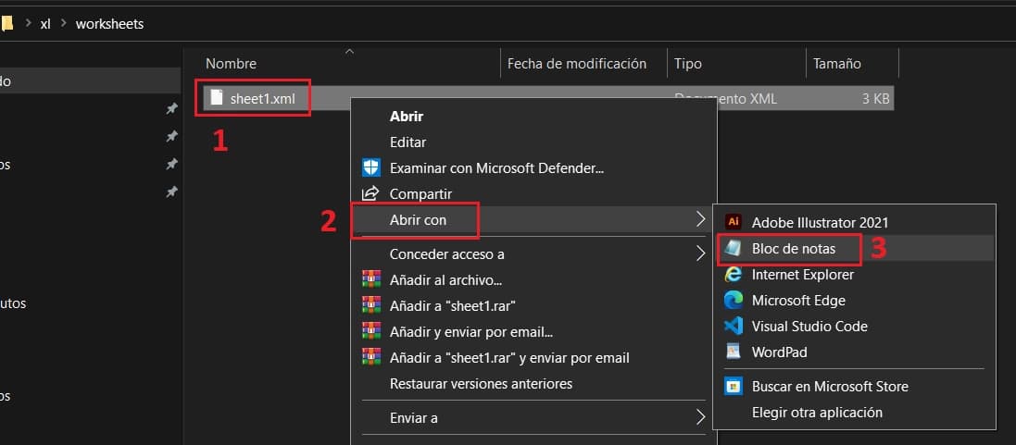
Task: Choose Restaurar versiones anteriores
Action: 481,384
